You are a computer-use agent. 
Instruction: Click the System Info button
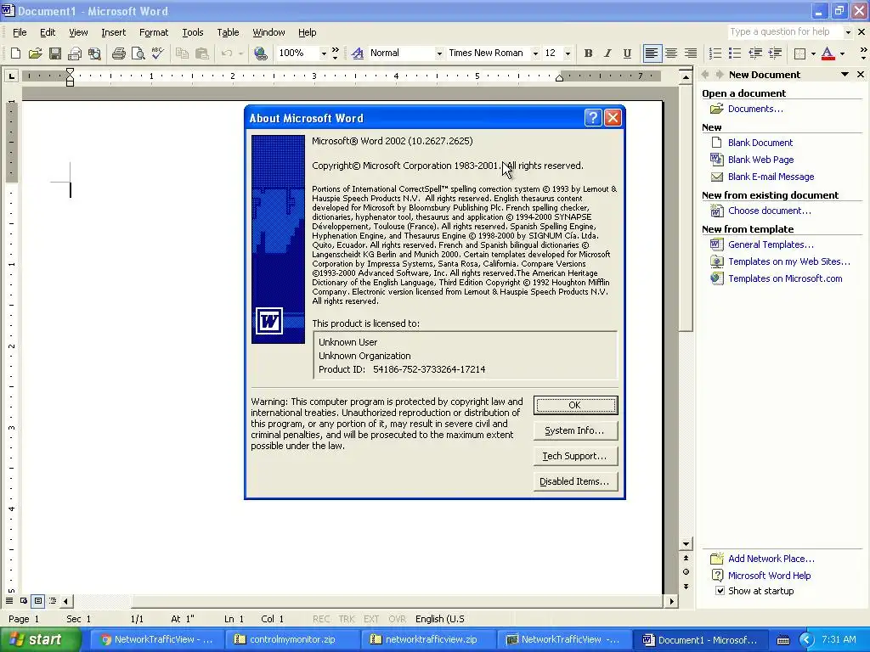point(575,430)
